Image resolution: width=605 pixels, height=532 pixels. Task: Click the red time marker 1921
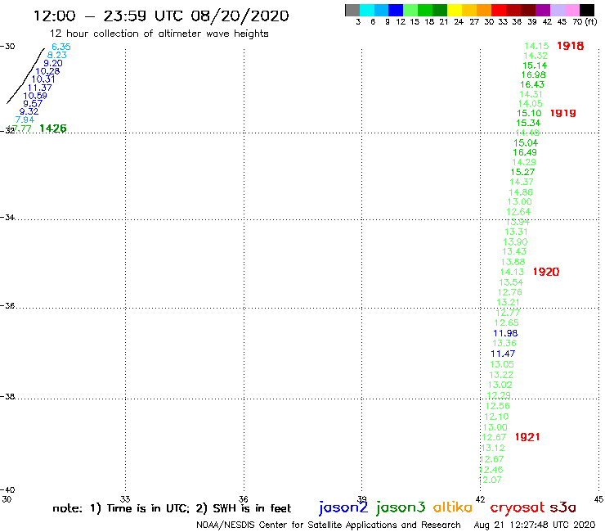click(527, 437)
